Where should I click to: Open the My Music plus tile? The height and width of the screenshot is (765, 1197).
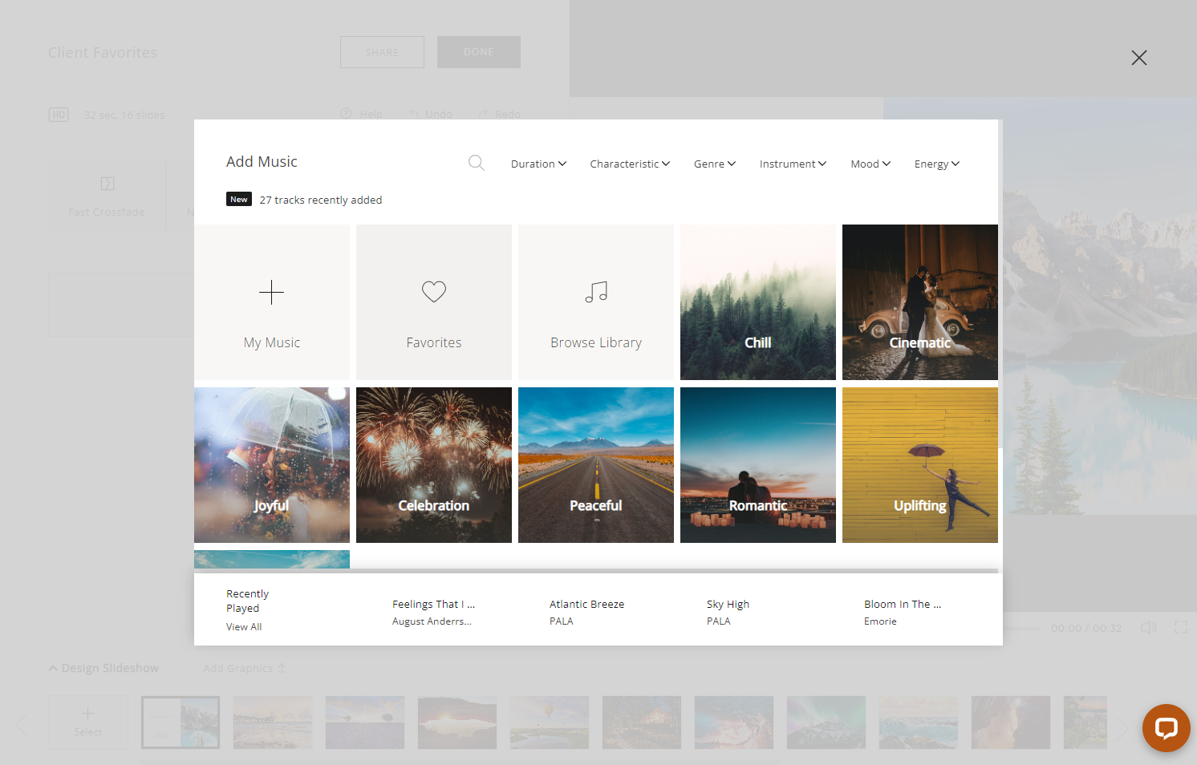272,302
